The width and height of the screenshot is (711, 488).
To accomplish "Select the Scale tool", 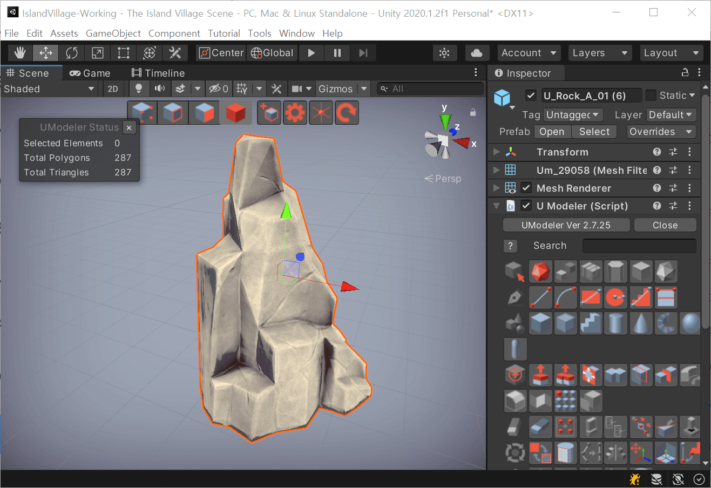I will 98,53.
